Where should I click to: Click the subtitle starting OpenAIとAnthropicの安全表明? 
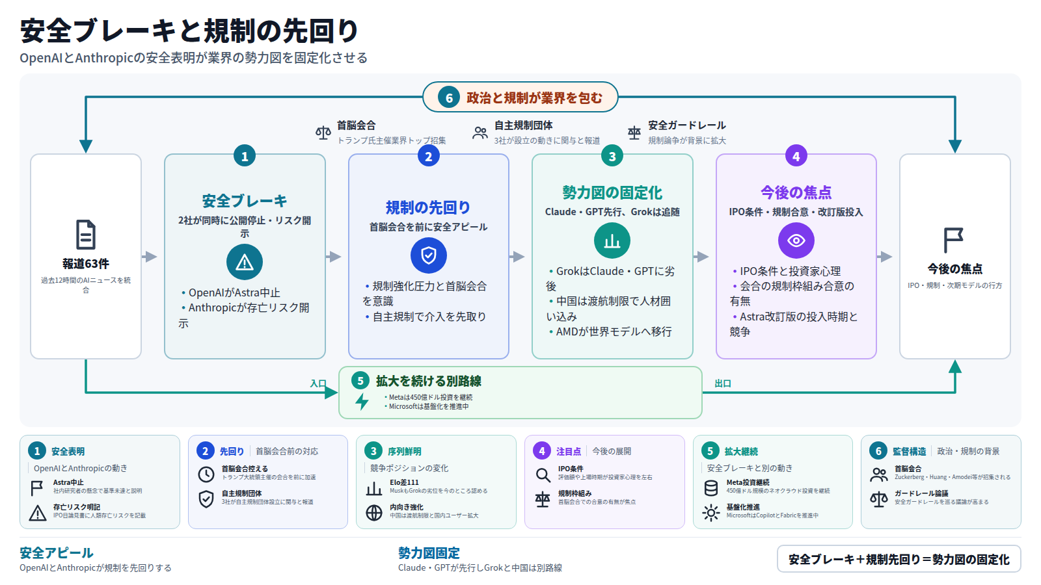coord(194,58)
